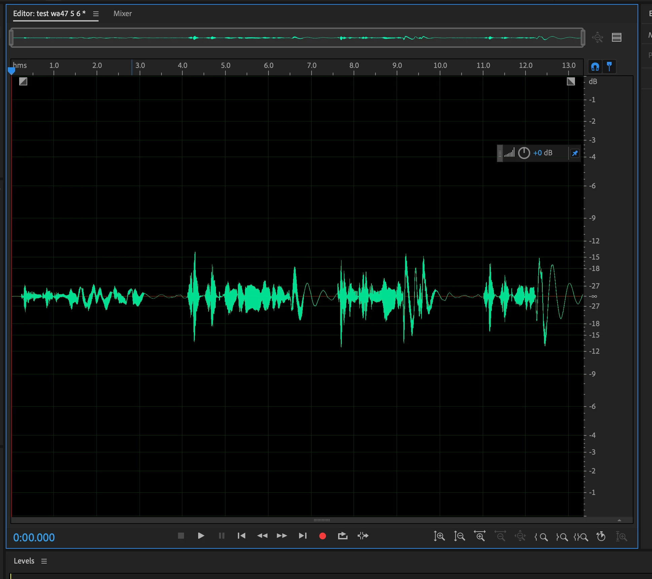Click the Stop playback button
The height and width of the screenshot is (579, 652).
coord(181,536)
